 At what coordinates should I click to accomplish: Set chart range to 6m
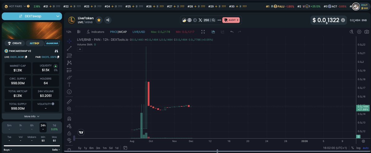[92, 148]
